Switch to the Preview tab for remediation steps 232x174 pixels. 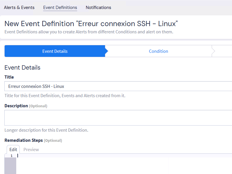tap(31, 150)
